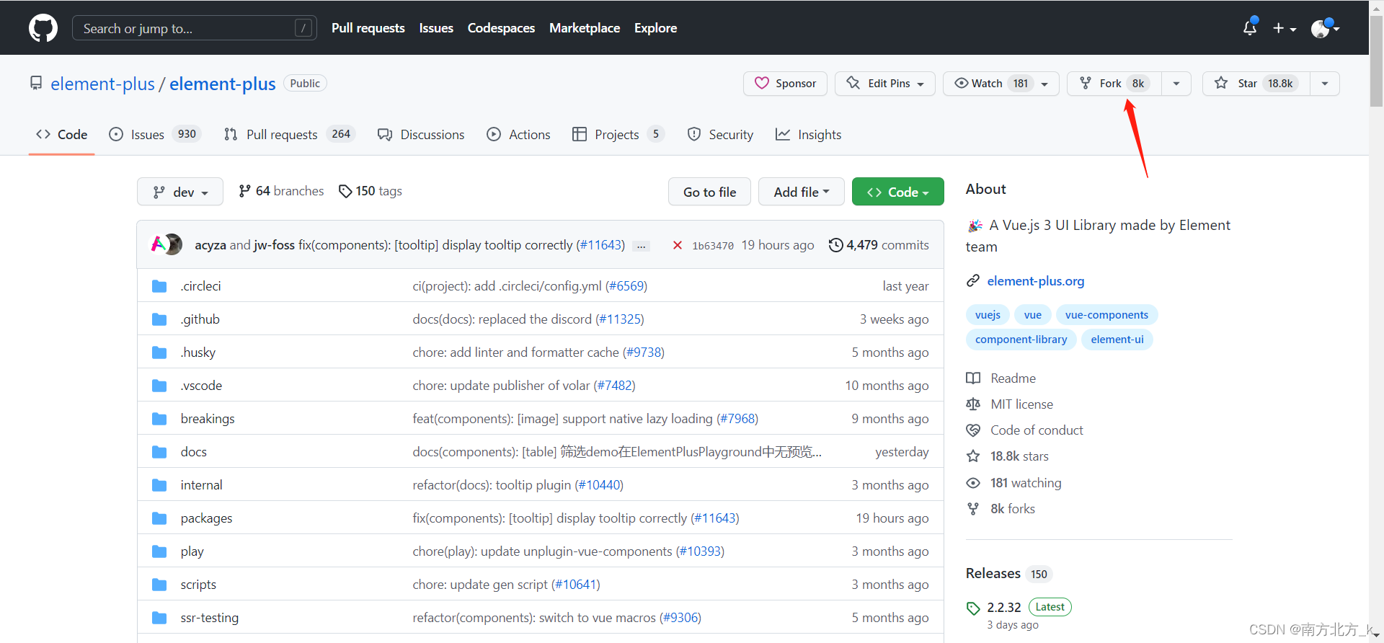The width and height of the screenshot is (1384, 643).
Task: Click the play folder icon
Action: click(159, 551)
